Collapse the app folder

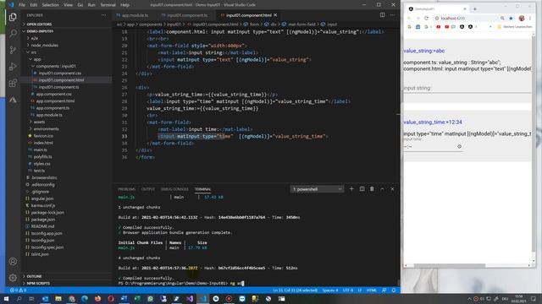point(66,59)
